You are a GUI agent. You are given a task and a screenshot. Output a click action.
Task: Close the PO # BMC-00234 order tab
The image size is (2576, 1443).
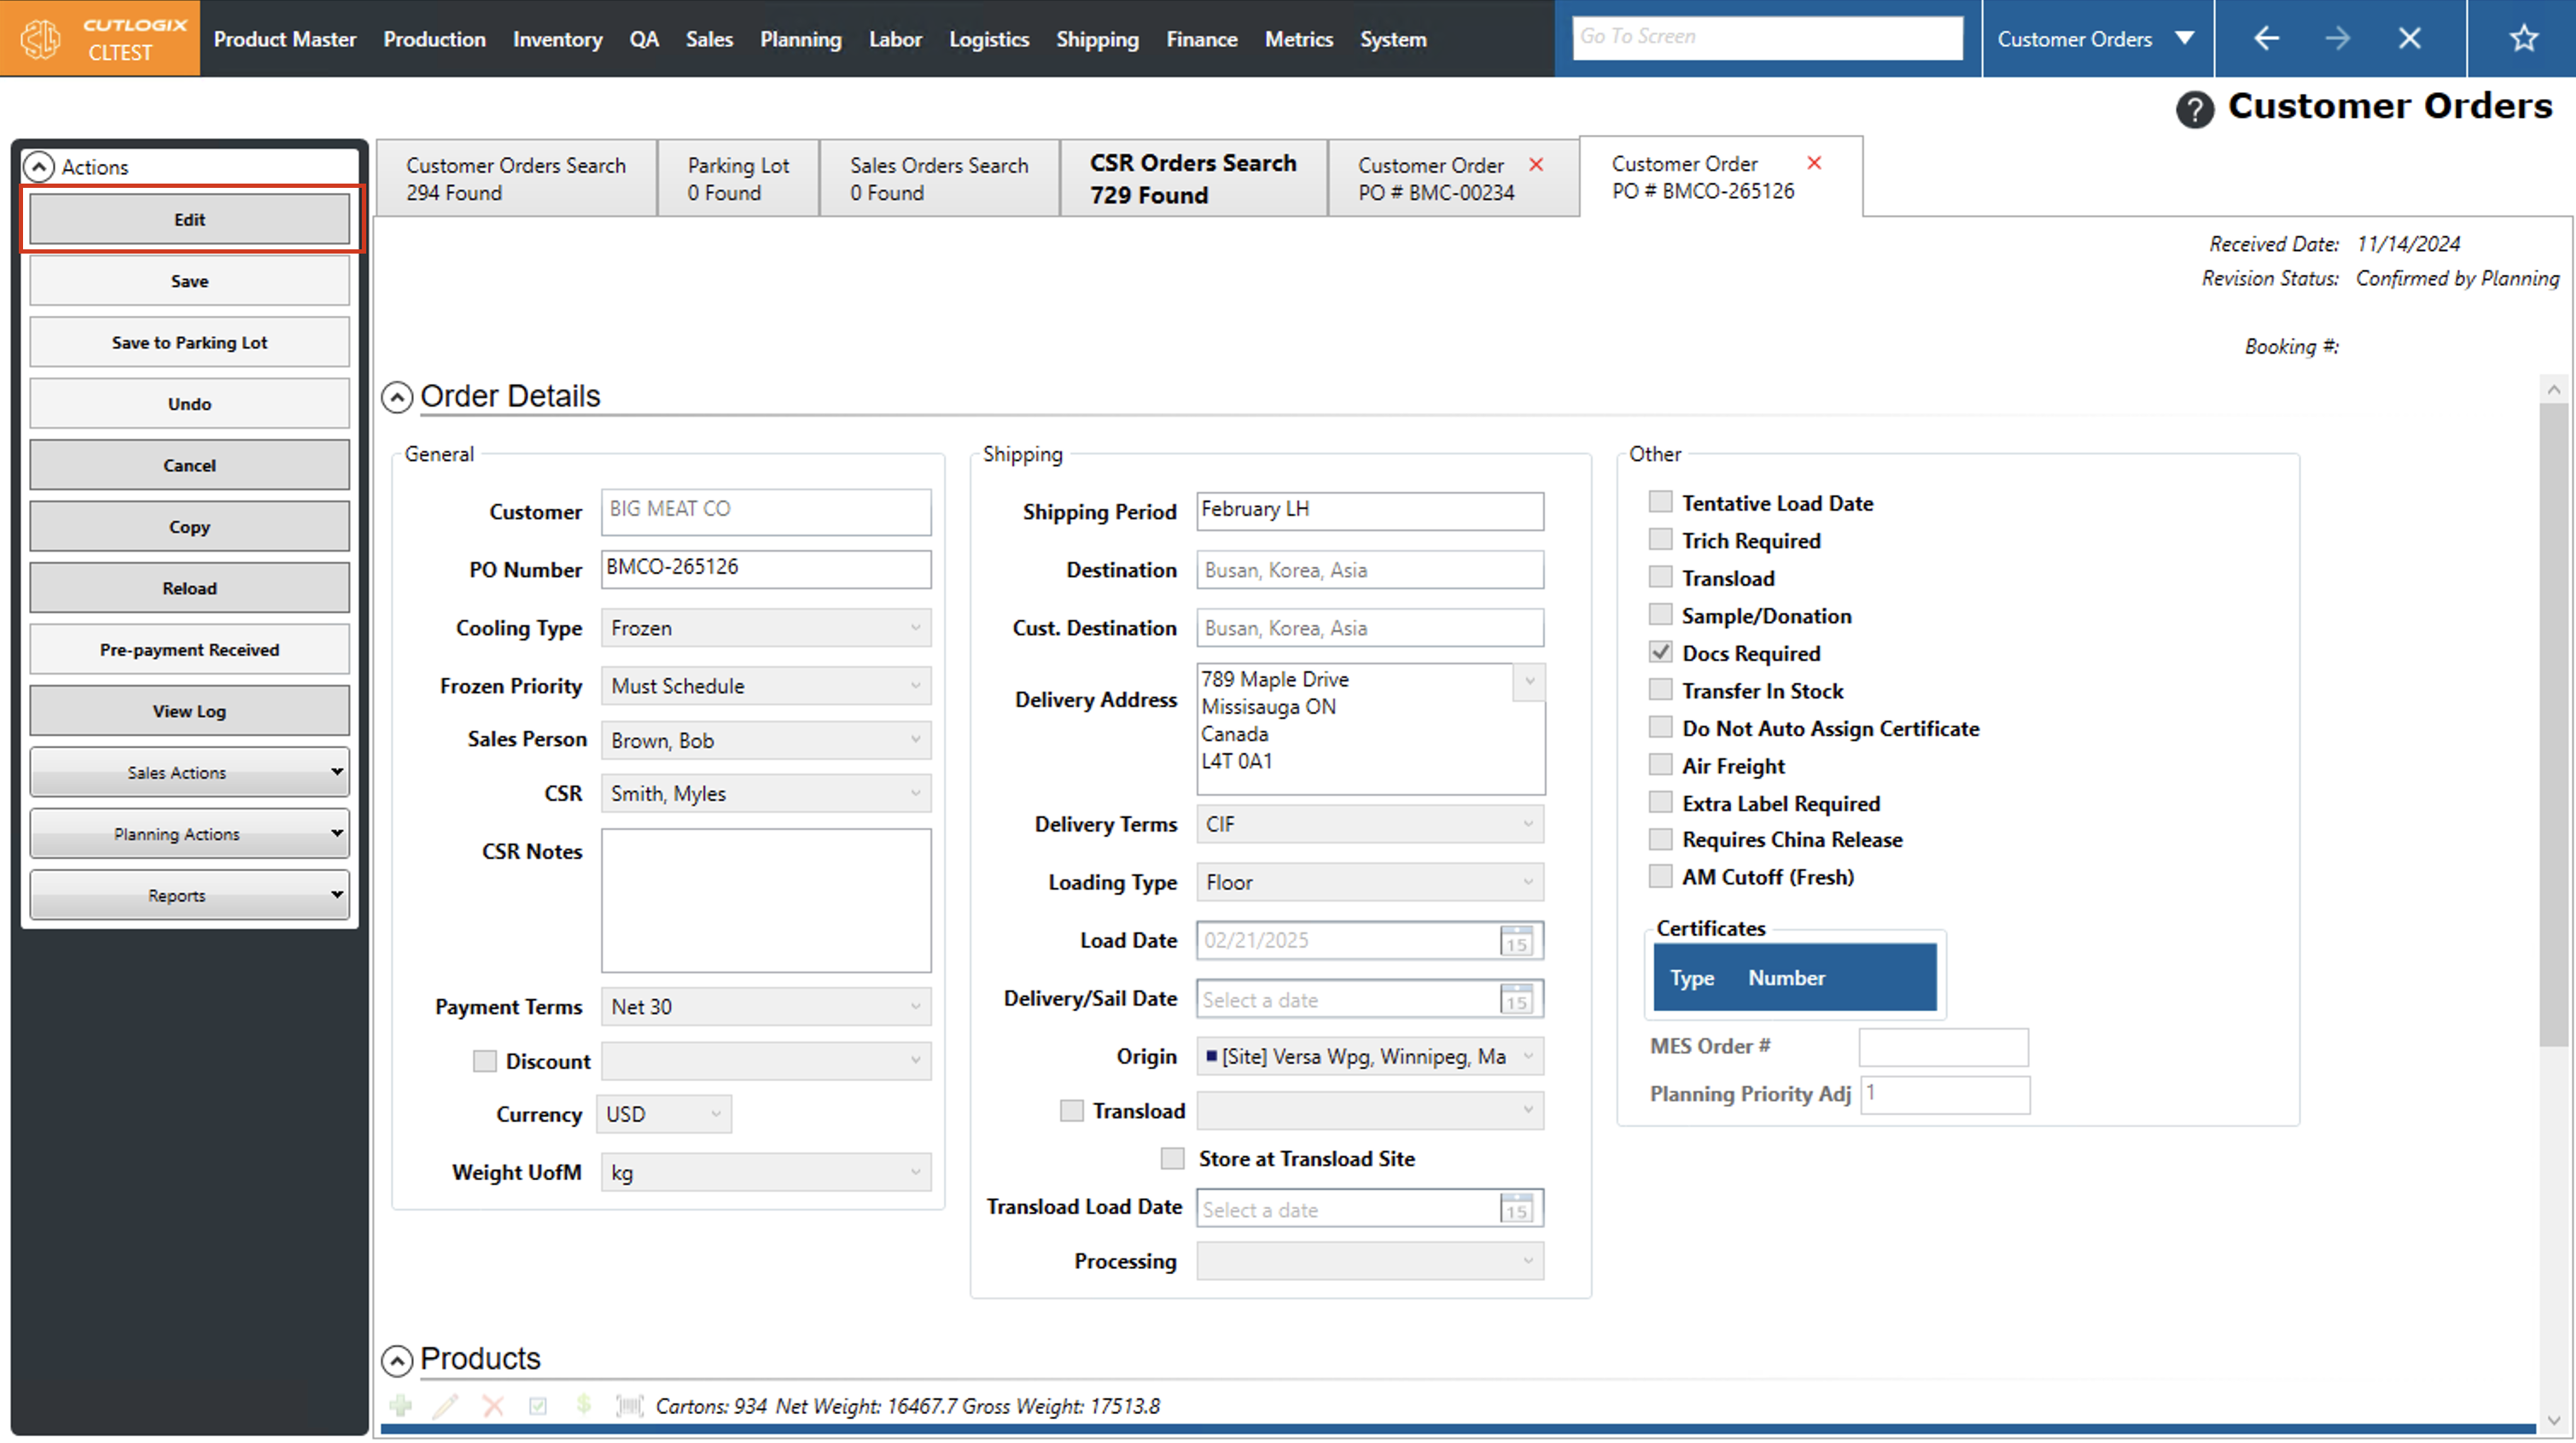coord(1536,165)
